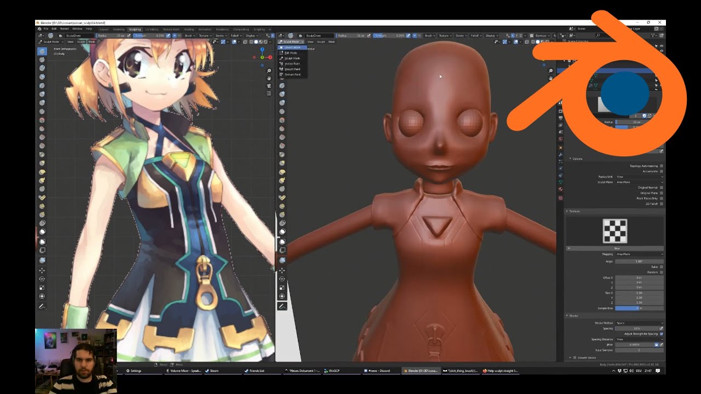Adjust Strength slider in left viewport header
The width and height of the screenshot is (701, 394).
point(149,36)
